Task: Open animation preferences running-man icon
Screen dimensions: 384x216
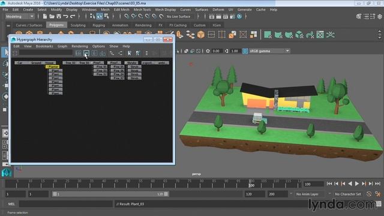Action: pos(378,194)
